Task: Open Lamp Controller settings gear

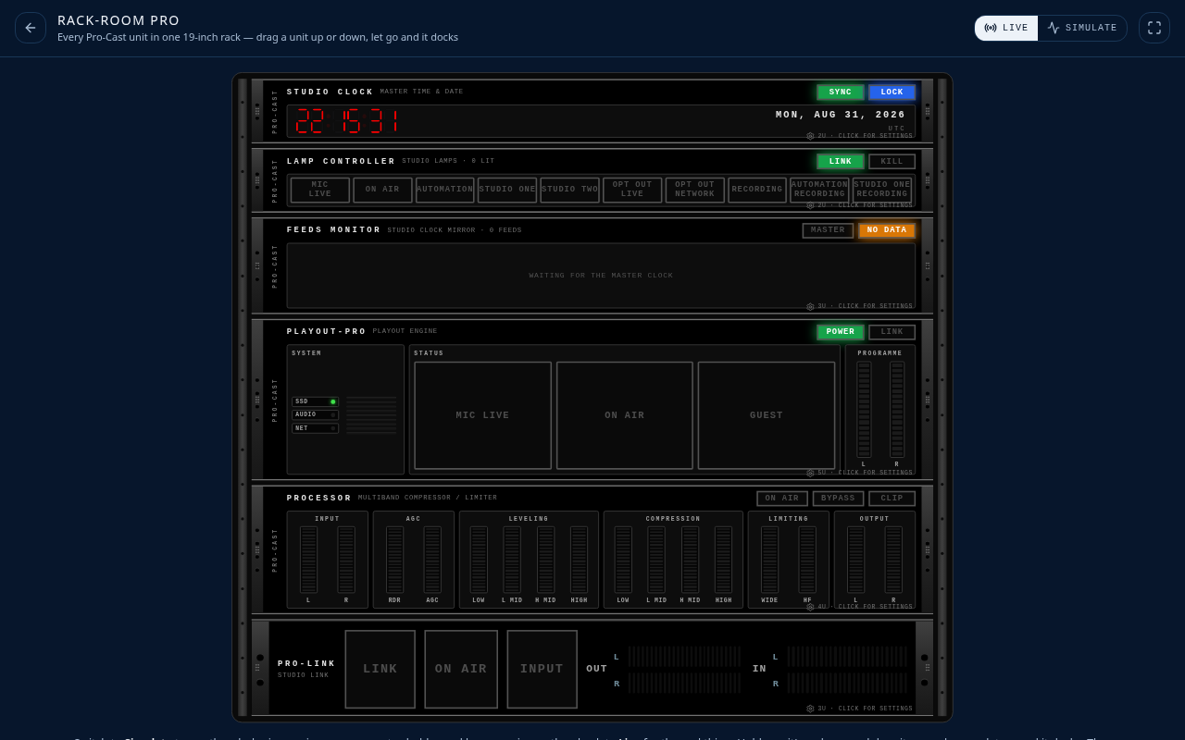Action: pos(810,205)
